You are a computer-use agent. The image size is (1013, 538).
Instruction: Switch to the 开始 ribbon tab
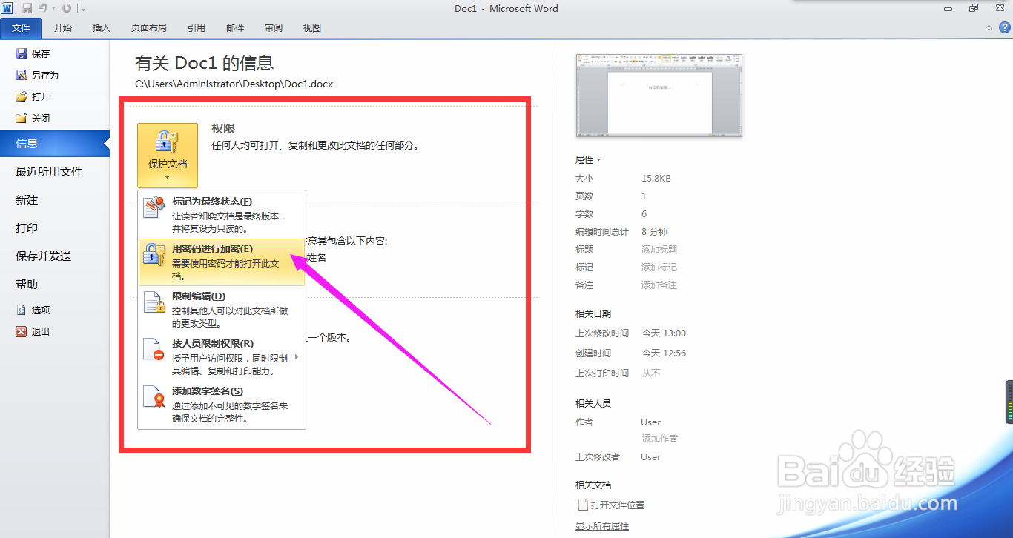pos(63,28)
